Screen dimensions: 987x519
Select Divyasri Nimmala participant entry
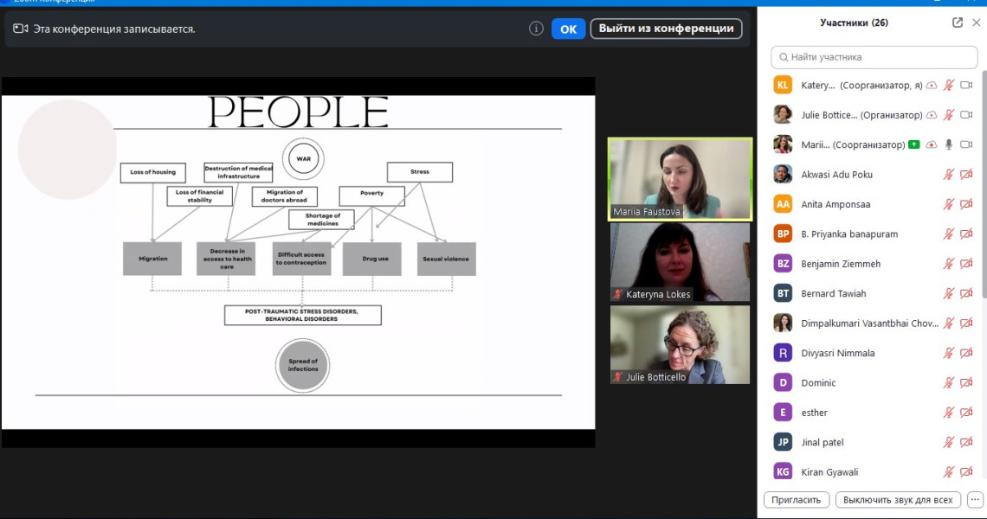coord(837,353)
